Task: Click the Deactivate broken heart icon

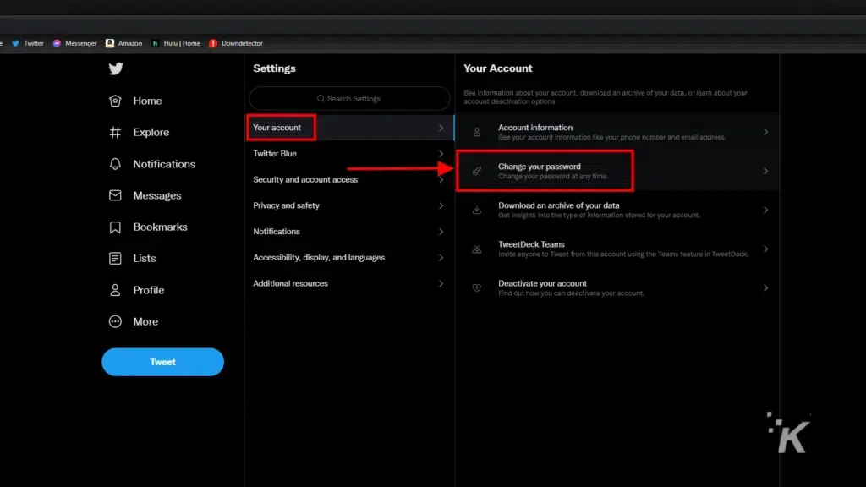Action: 477,287
